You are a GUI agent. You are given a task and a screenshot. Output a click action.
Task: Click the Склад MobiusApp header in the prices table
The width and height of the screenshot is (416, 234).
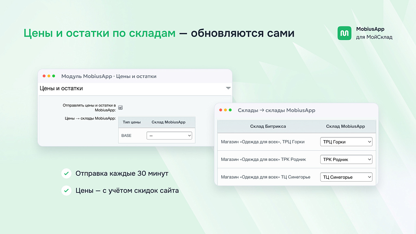tap(169, 122)
